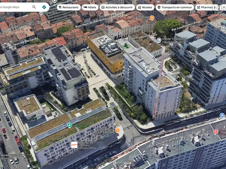Open the Tapas Rojas restaurant pin

(x=152, y=18)
